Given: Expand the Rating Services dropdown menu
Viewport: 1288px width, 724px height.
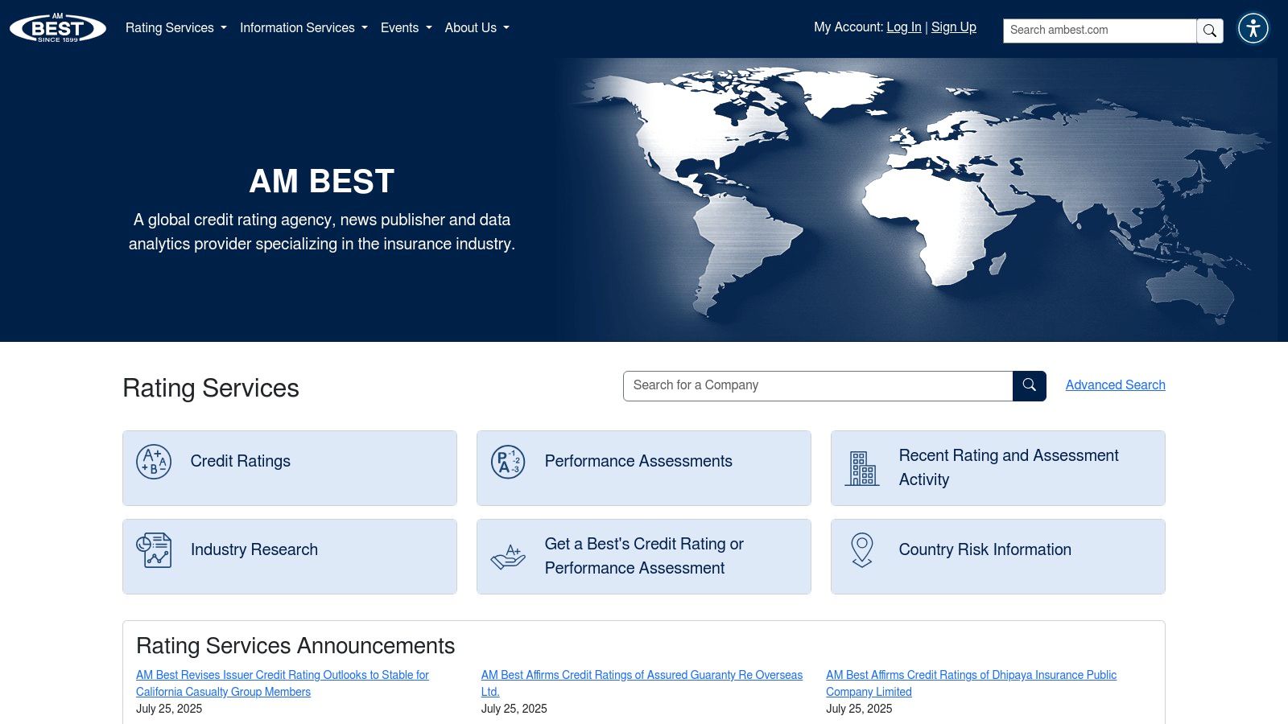Looking at the screenshot, I should [175, 28].
